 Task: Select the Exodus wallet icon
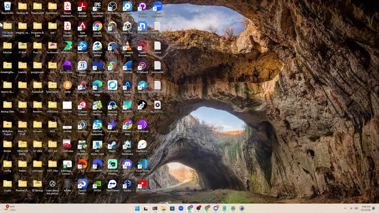tap(127, 186)
